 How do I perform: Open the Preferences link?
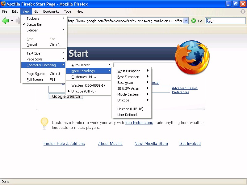click(x=181, y=92)
